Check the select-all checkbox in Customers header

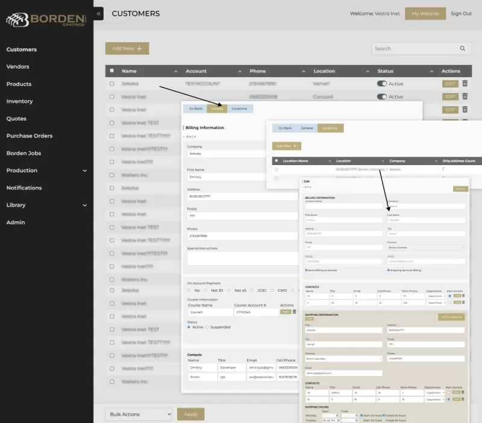(x=111, y=71)
